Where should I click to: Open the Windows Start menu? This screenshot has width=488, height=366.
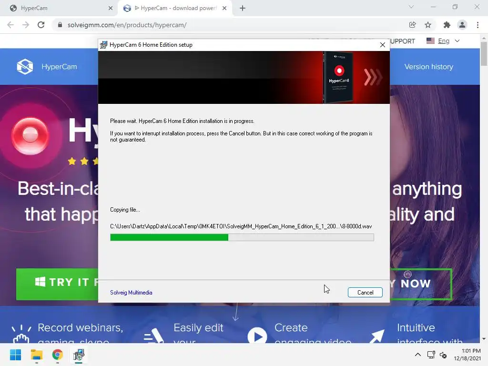click(15, 355)
